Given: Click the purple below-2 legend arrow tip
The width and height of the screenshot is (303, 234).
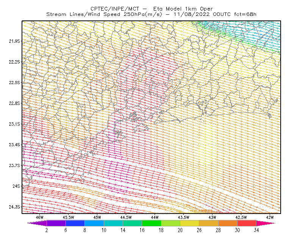Looking at the screenshot, I should (37, 223).
